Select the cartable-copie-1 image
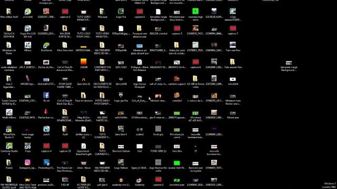This screenshot has width=337, height=189. pyautogui.click(x=177, y=79)
